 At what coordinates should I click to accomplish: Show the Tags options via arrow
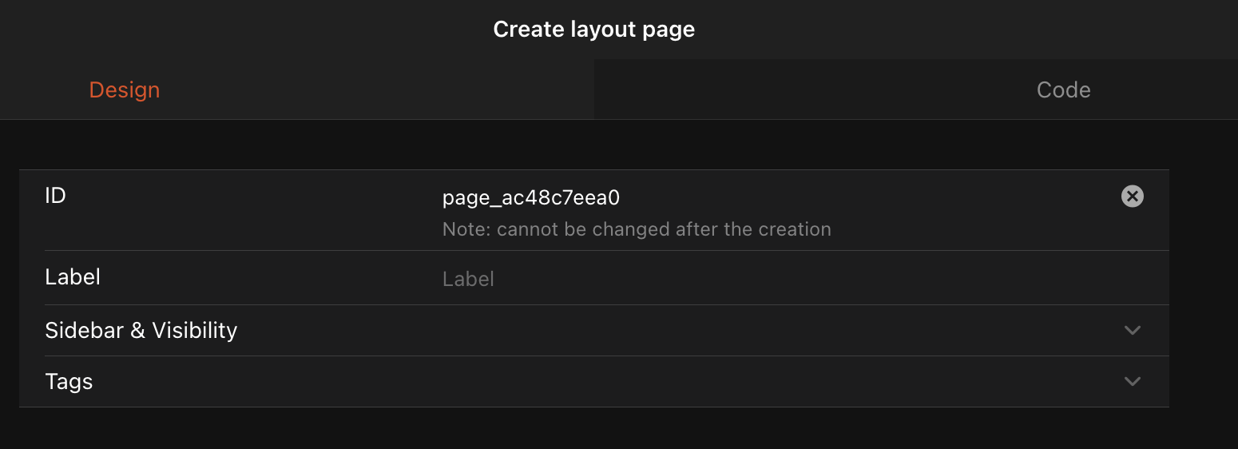pos(1132,381)
